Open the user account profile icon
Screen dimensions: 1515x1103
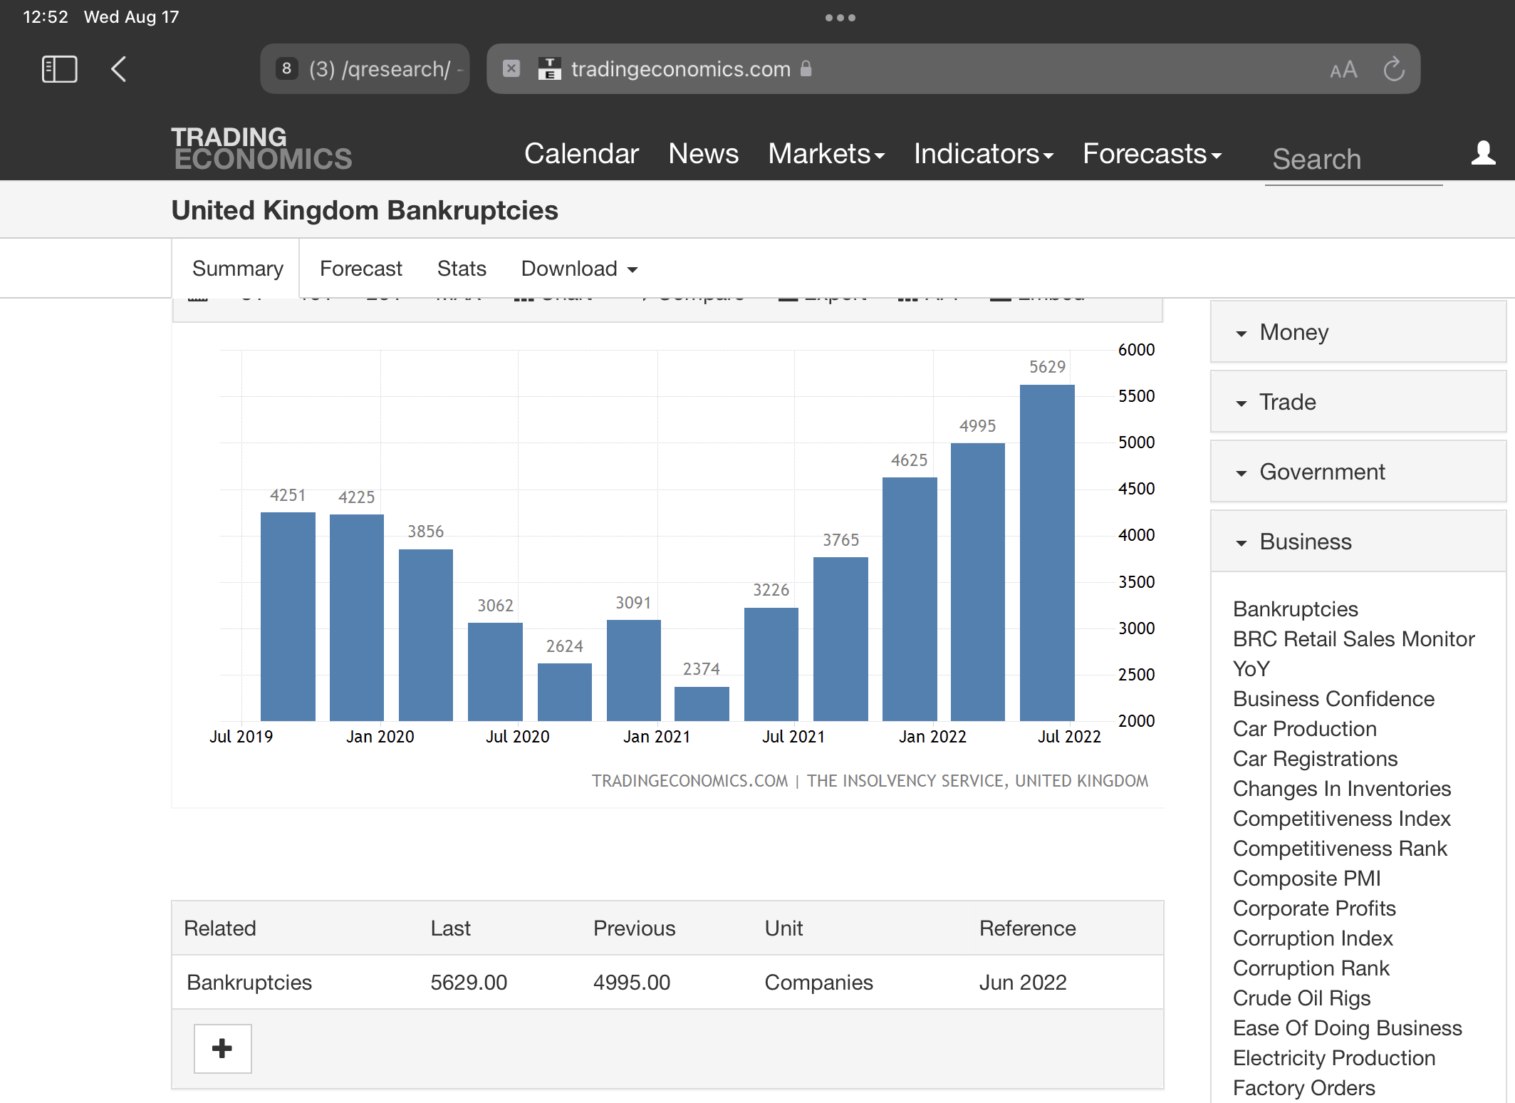(1484, 152)
